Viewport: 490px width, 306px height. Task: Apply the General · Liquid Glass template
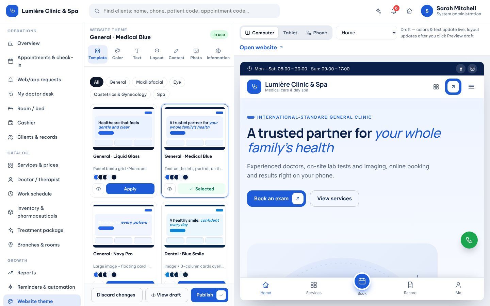pos(130,189)
